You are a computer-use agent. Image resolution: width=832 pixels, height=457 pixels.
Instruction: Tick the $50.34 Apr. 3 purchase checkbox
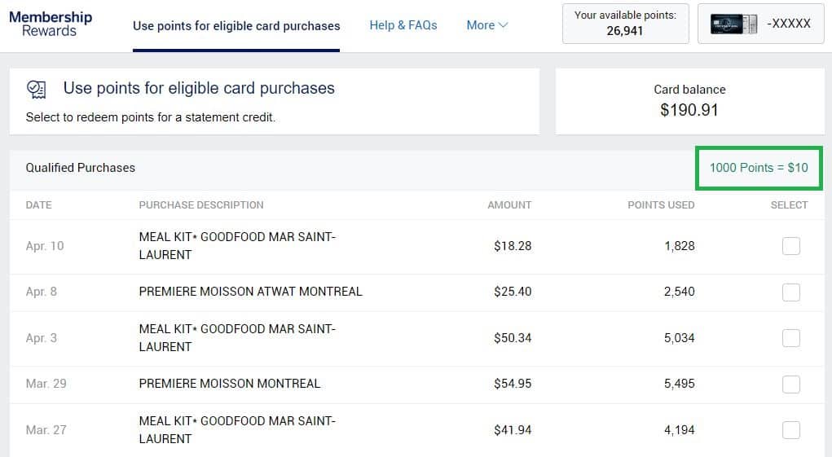[x=790, y=338]
